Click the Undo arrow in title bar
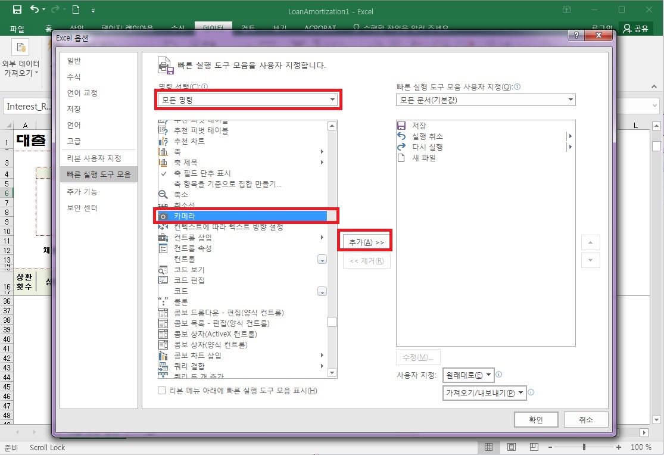Screen dimensions: 664x455 35,10
